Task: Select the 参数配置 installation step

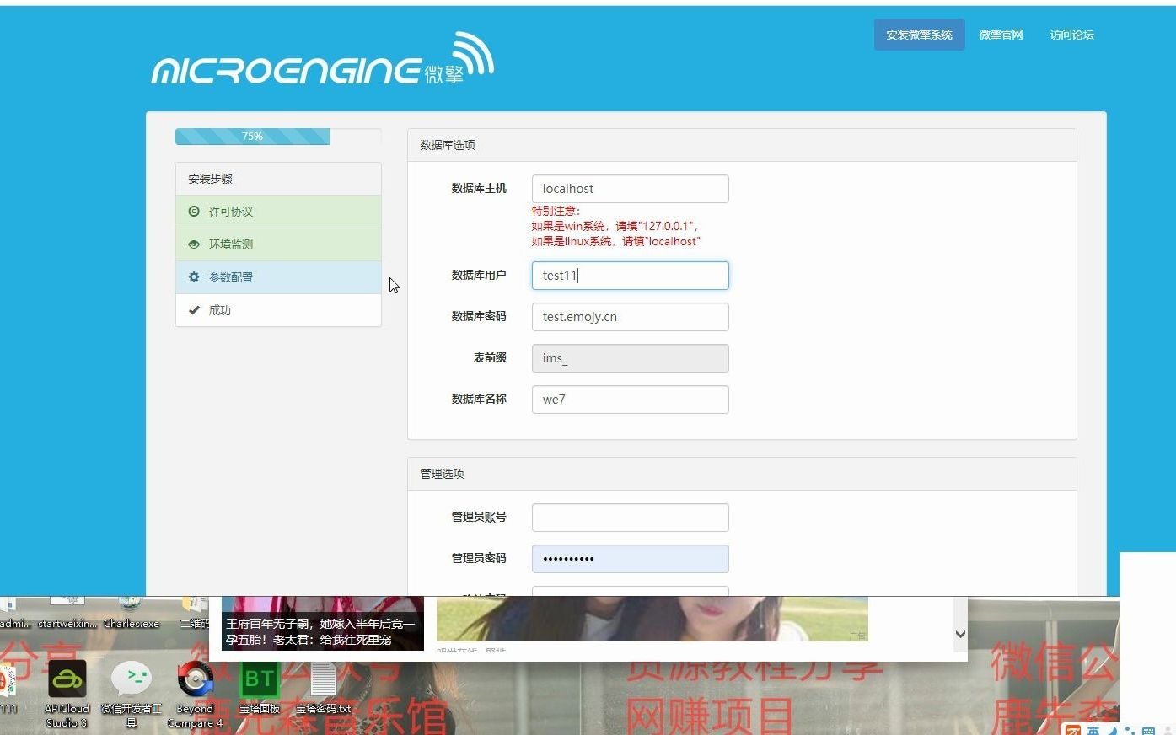Action: point(278,277)
